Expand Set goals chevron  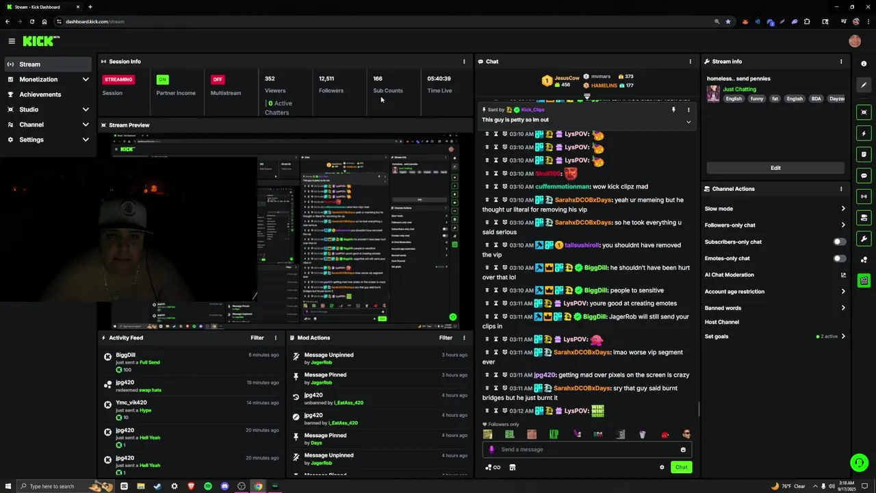(843, 337)
